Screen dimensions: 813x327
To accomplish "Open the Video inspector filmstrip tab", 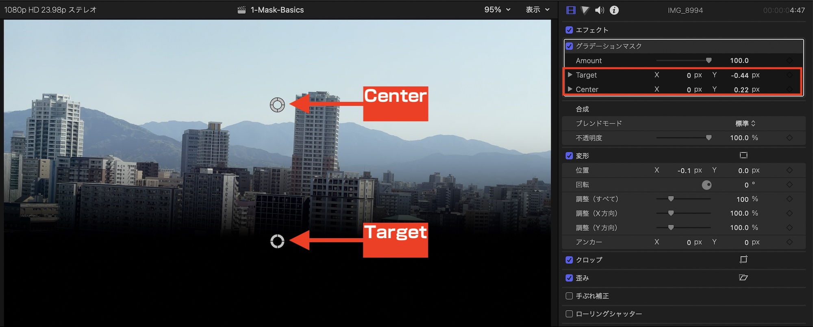I will (571, 10).
